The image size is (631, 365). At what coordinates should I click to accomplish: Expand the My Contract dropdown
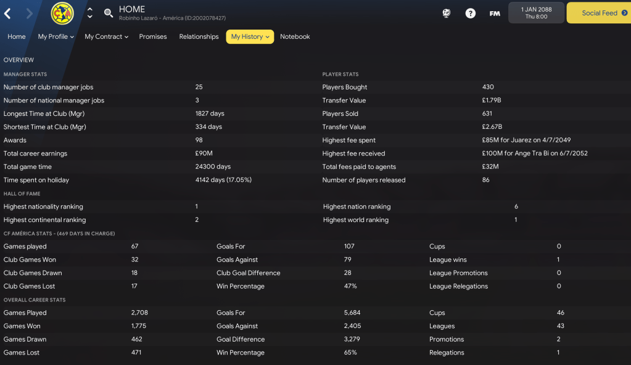pos(106,37)
